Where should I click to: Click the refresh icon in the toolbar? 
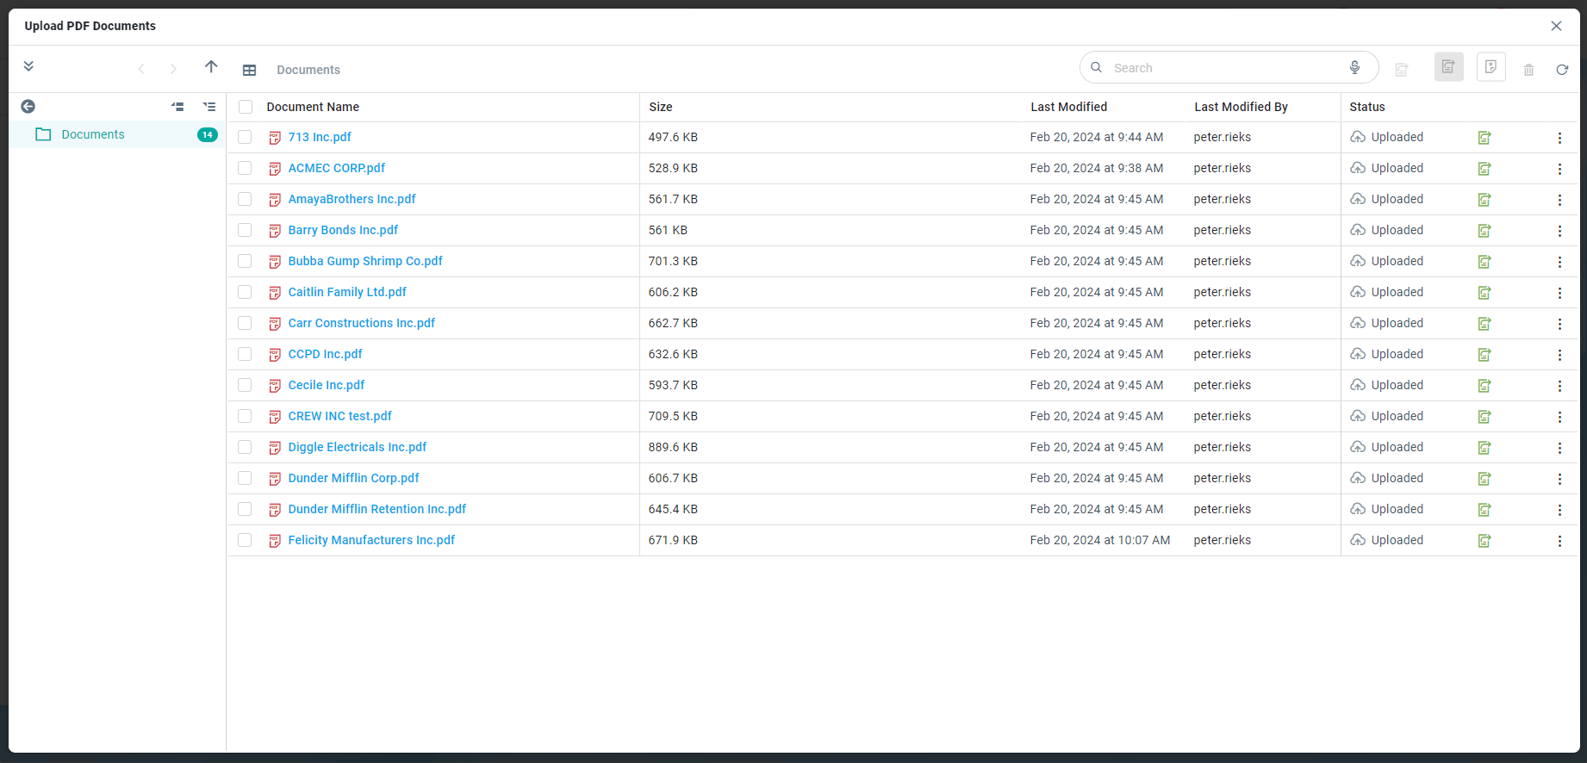point(1561,70)
